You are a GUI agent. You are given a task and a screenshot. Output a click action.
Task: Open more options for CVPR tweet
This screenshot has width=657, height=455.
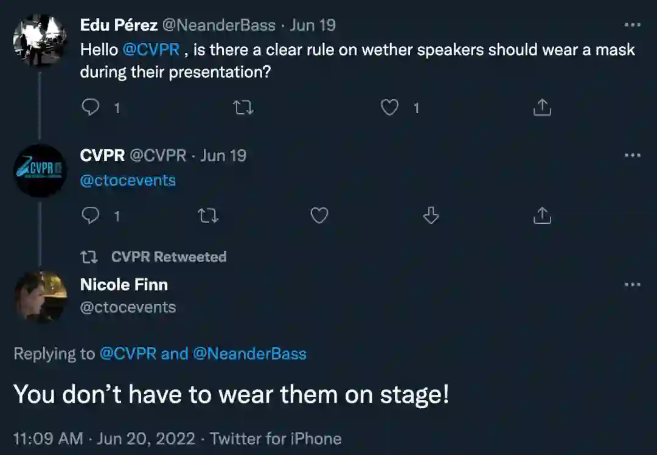pos(632,156)
